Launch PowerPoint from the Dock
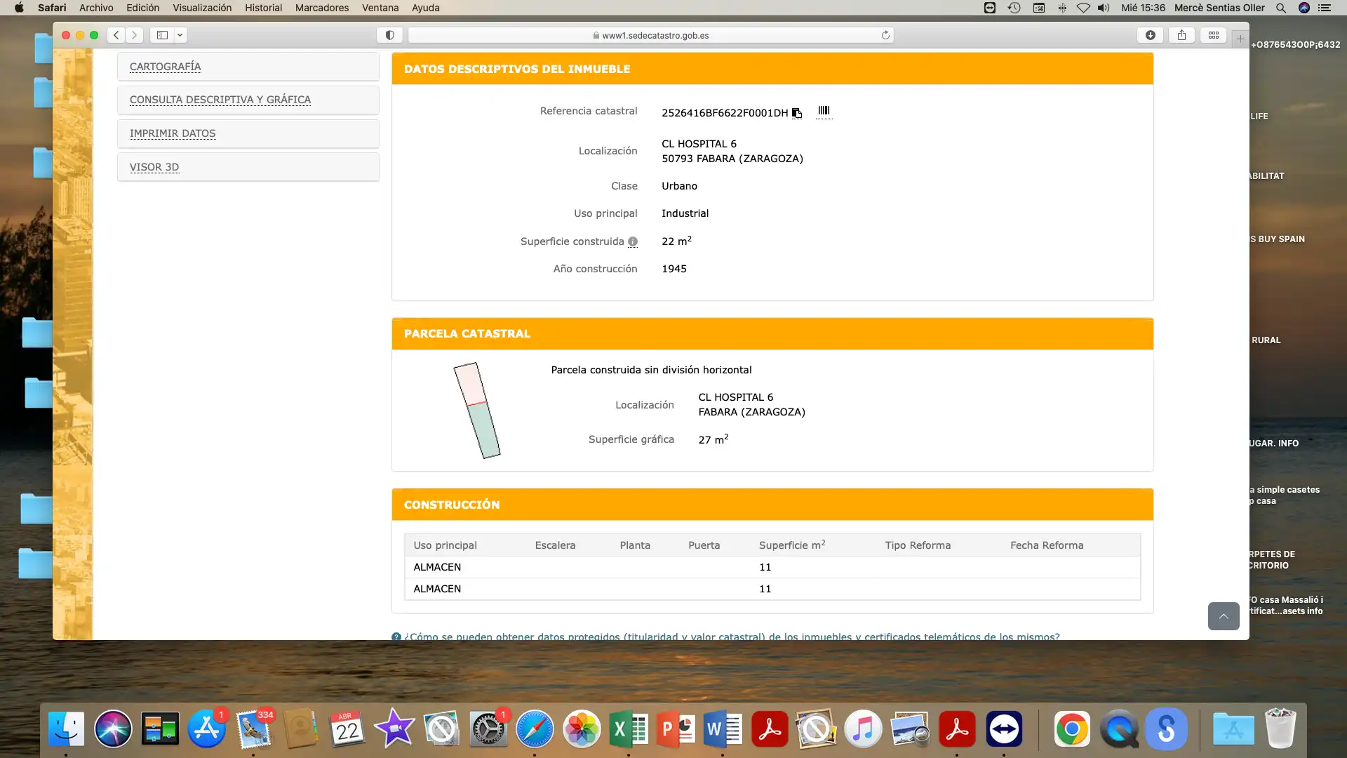Screen dimensions: 1347x758 [x=676, y=729]
